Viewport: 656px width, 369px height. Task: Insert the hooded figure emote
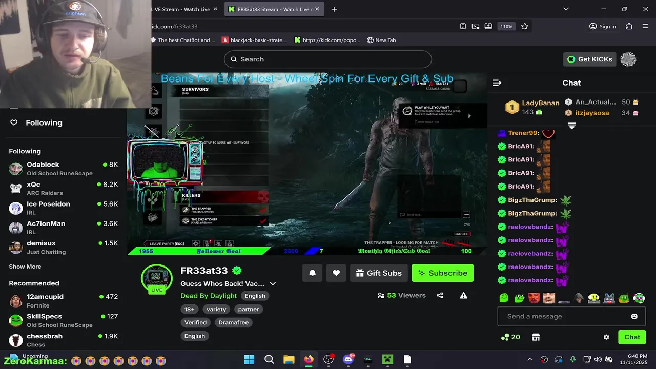(579, 298)
